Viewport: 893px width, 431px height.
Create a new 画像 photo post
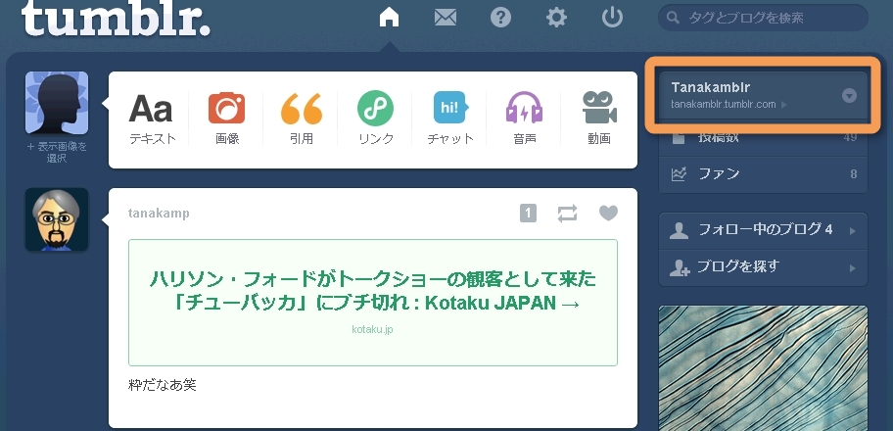(x=226, y=120)
